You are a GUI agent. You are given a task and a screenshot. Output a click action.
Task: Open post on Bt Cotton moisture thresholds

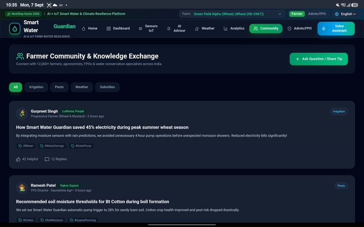[x=93, y=202]
